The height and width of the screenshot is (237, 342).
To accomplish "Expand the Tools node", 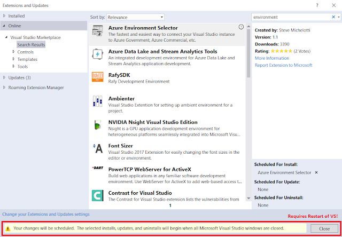I will point(13,66).
